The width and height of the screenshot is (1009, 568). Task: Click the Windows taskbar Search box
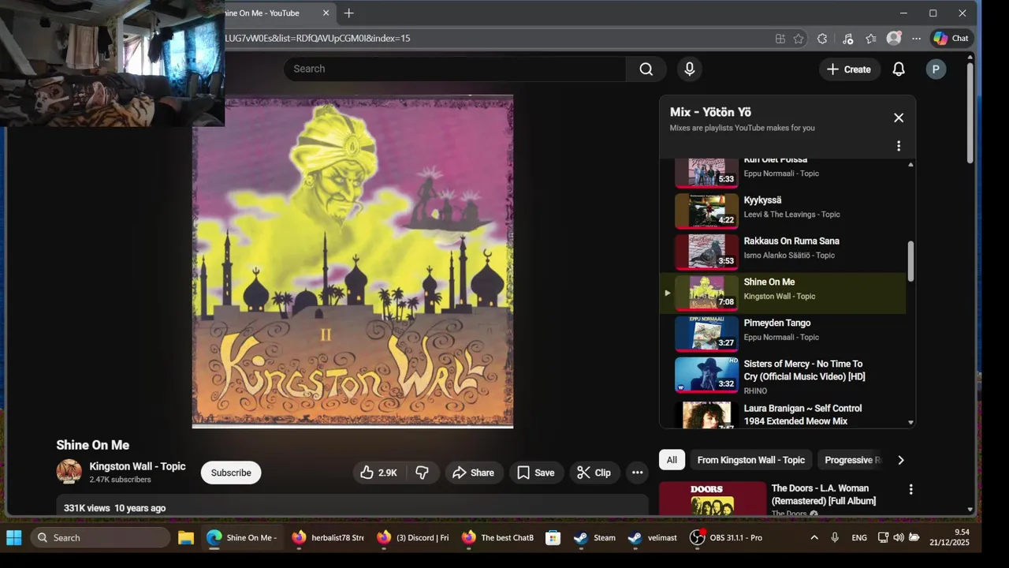coord(100,538)
